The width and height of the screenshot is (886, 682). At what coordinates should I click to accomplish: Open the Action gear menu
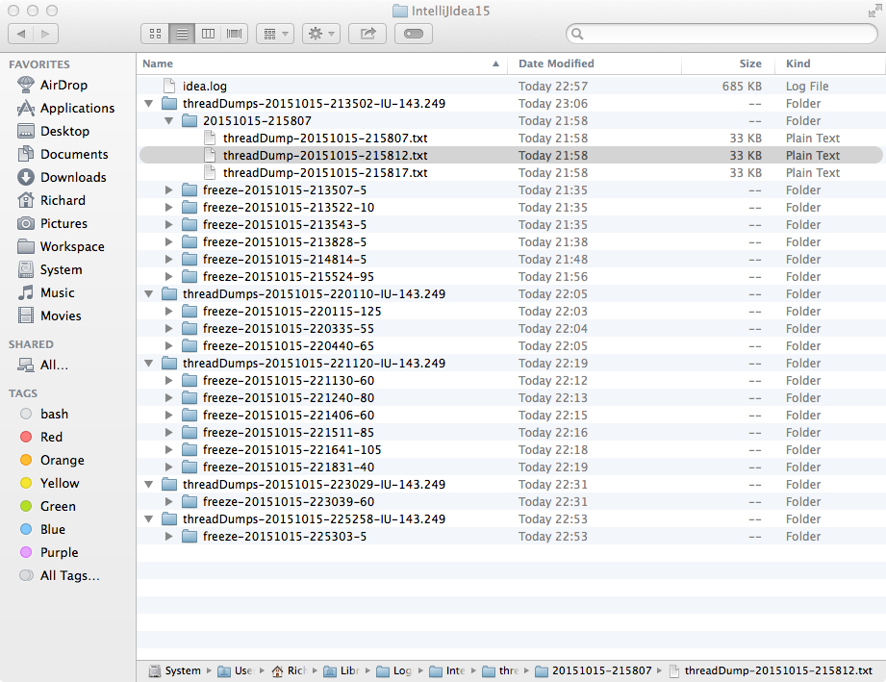pyautogui.click(x=321, y=34)
